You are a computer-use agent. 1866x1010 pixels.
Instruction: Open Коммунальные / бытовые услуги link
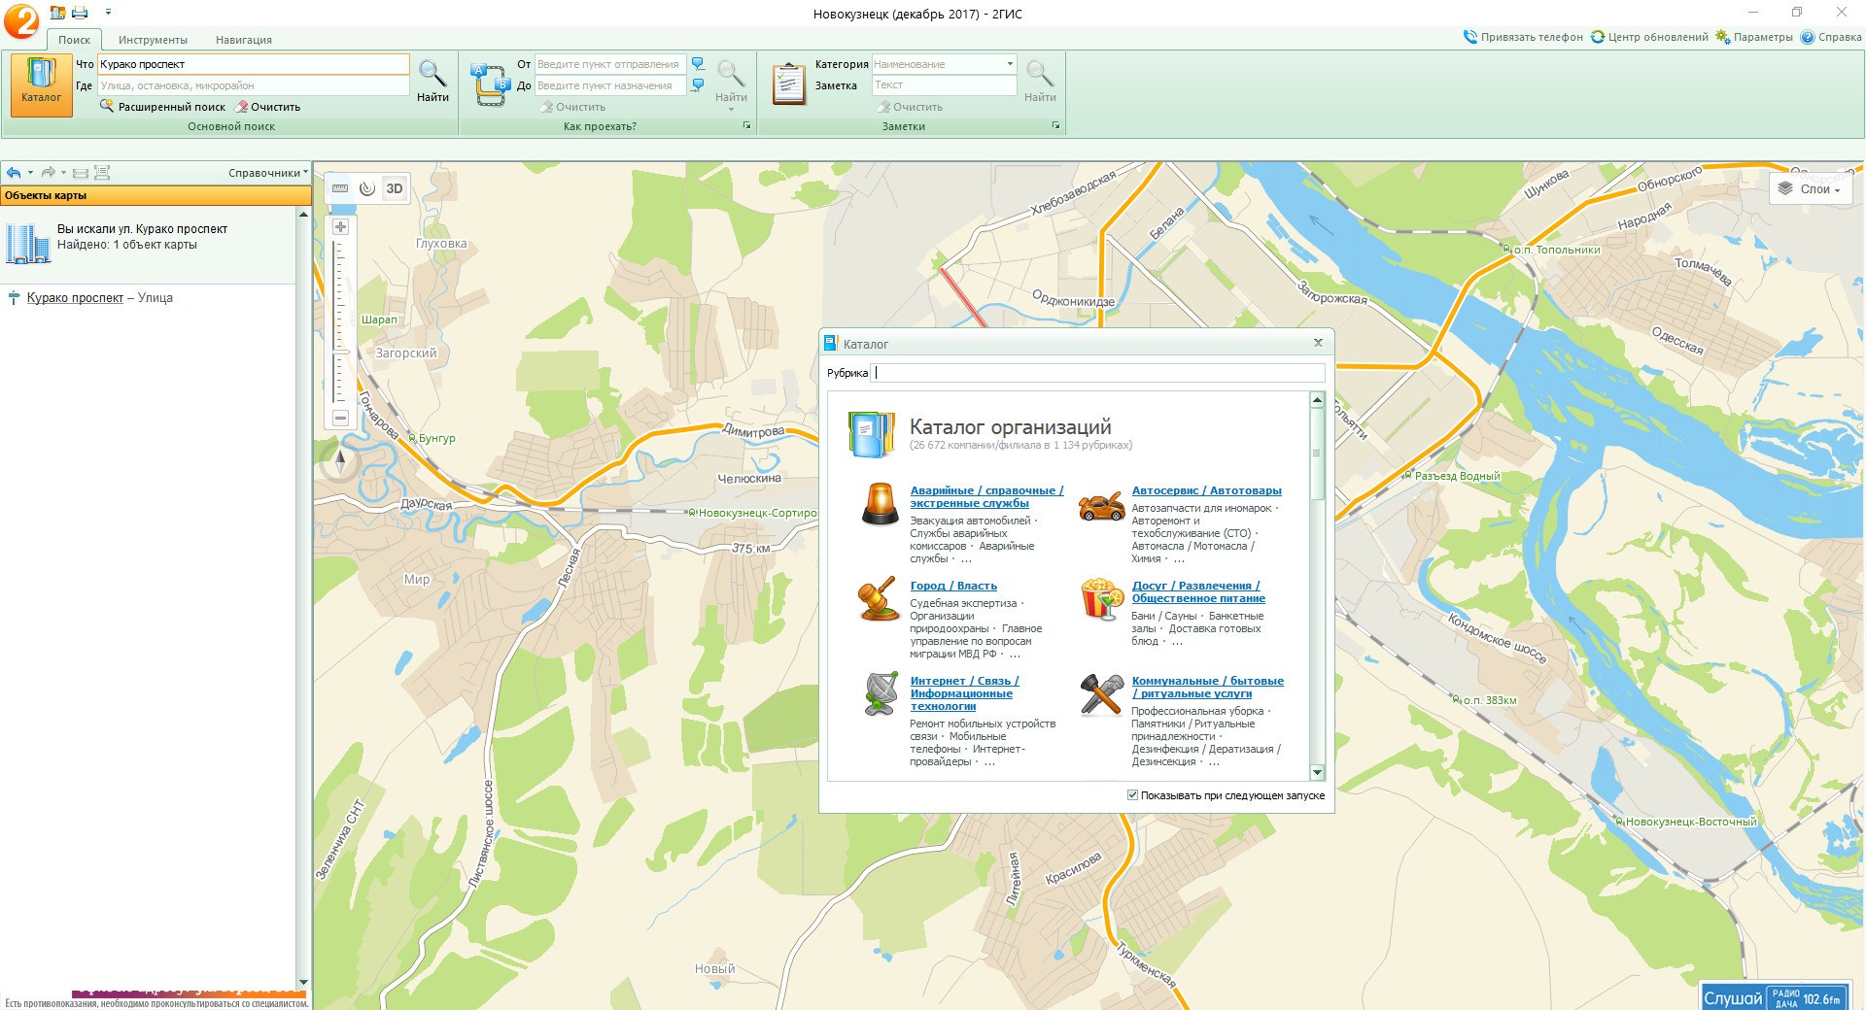[1207, 687]
